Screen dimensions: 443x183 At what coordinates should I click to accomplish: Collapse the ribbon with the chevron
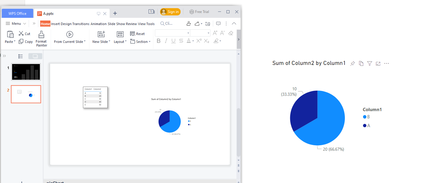[234, 24]
